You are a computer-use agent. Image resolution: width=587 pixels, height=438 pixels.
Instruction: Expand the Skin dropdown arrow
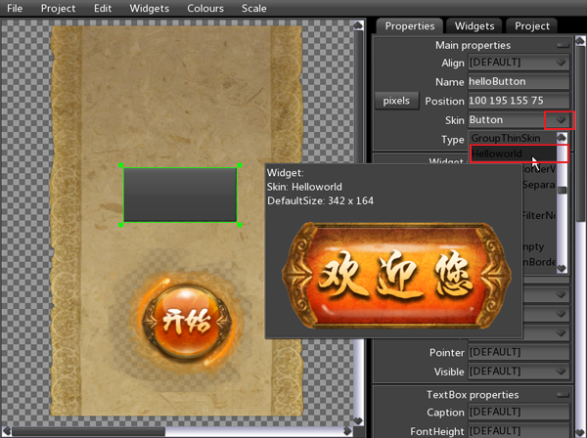coord(561,120)
